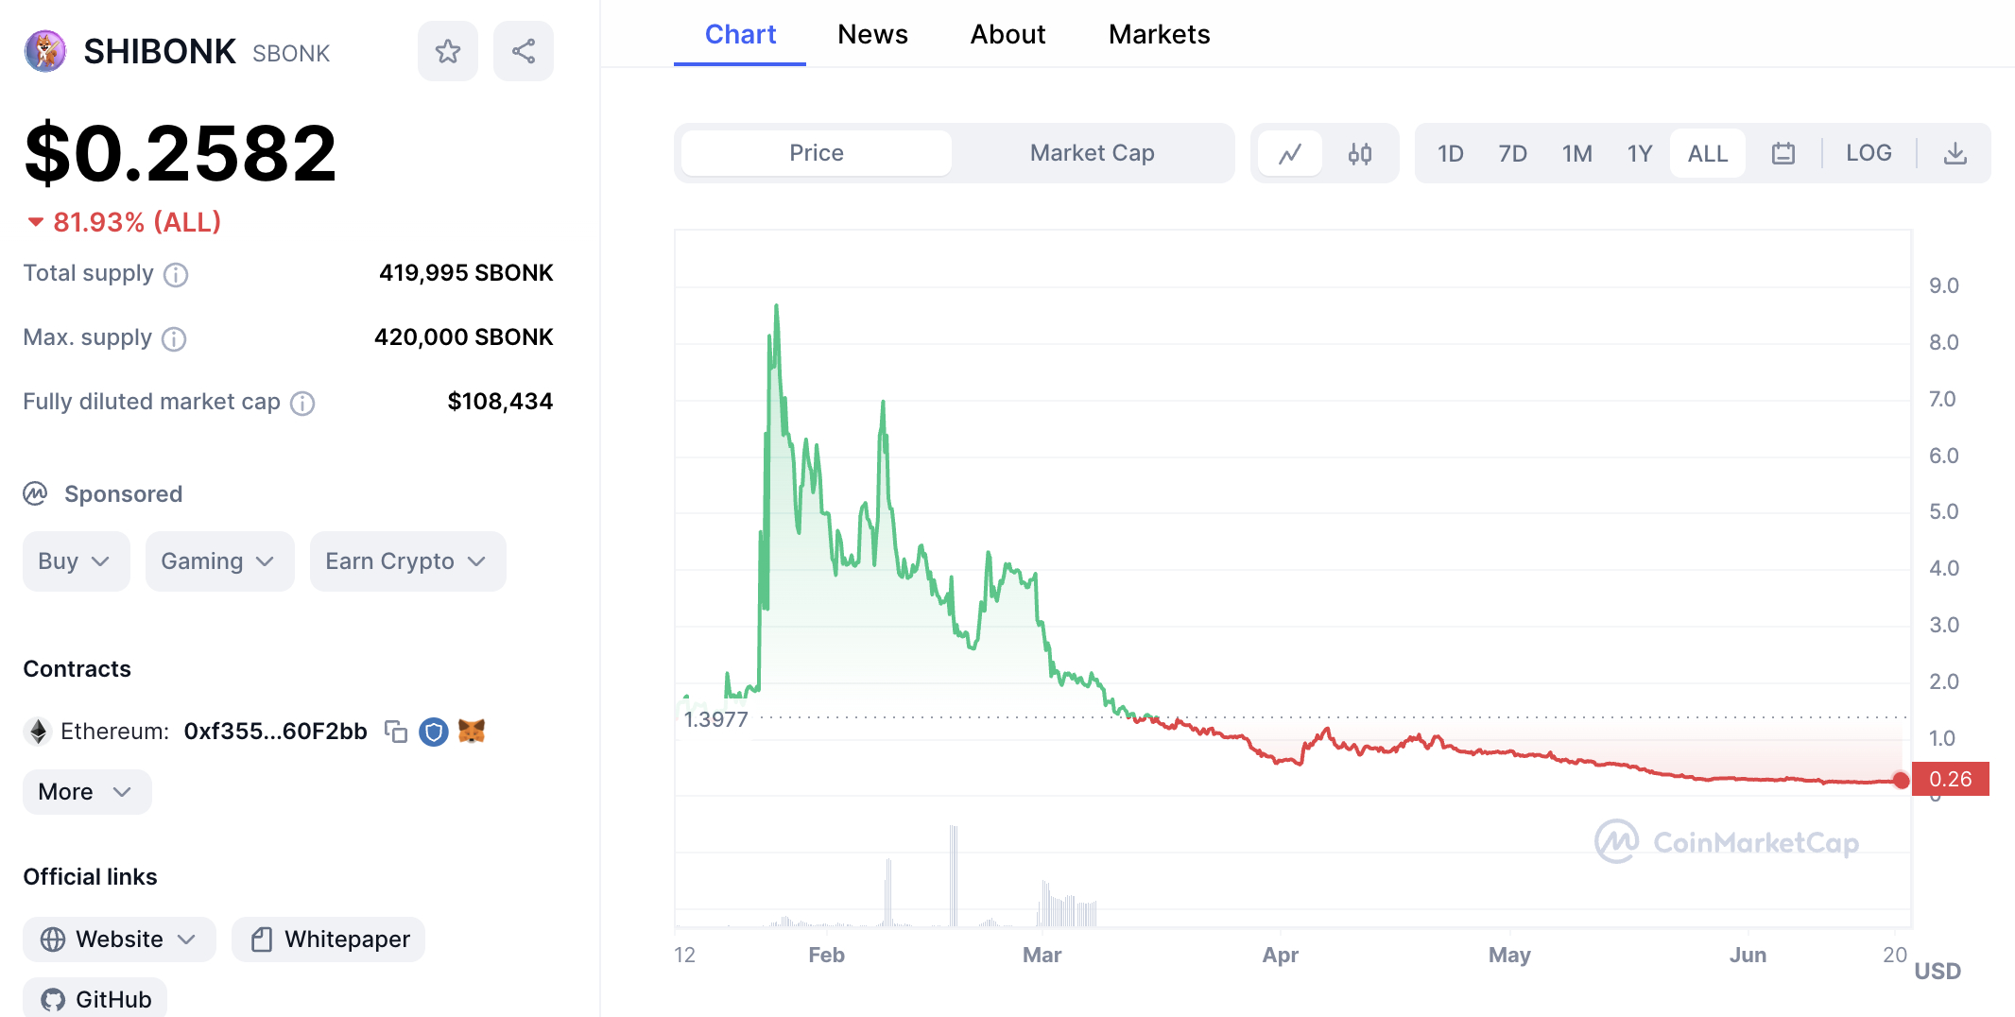
Task: Switch to candlestick chart view
Action: 1360,153
